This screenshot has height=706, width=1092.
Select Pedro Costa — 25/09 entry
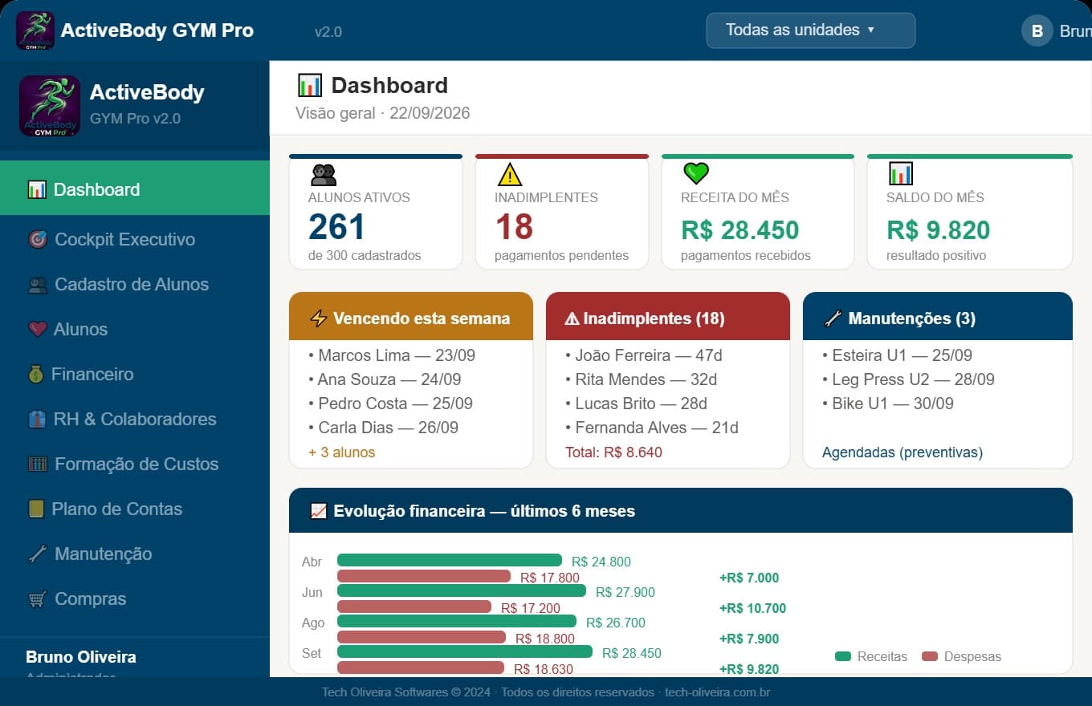(x=390, y=404)
